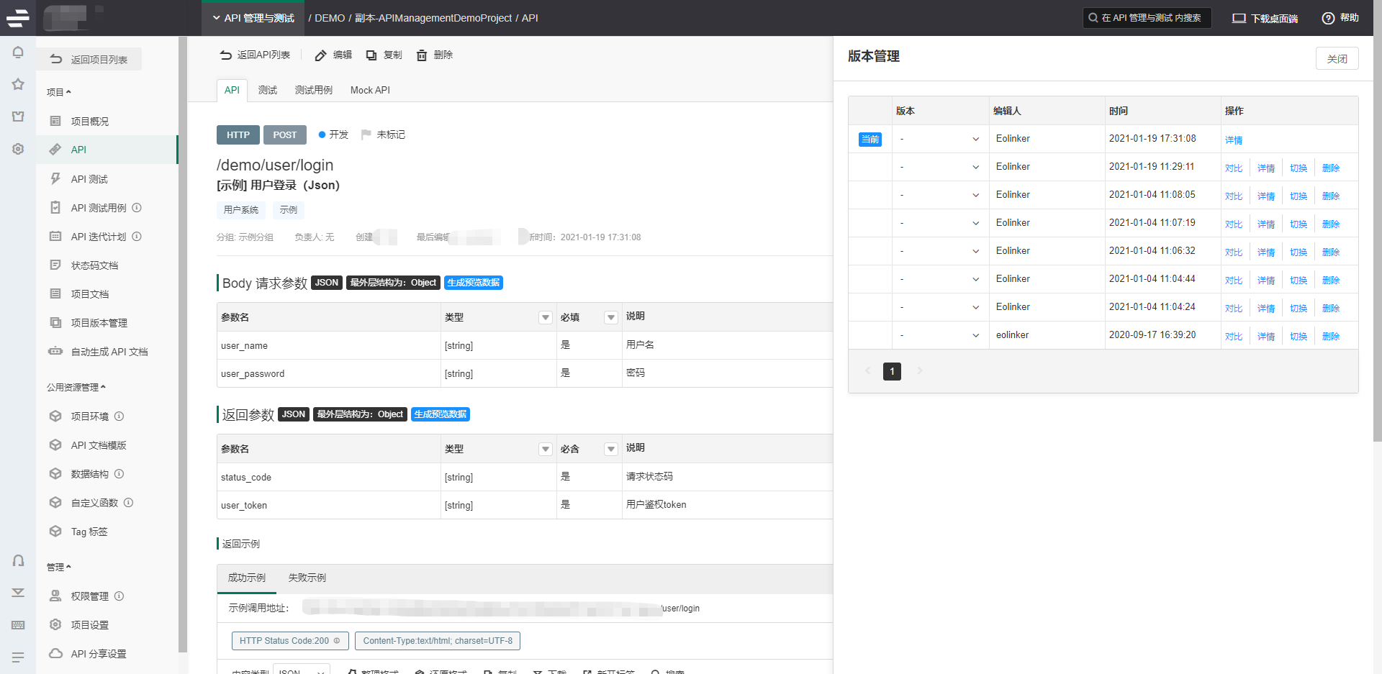The image size is (1382, 674).
Task: Click the gear settings sidebar icon
Action: click(x=18, y=149)
